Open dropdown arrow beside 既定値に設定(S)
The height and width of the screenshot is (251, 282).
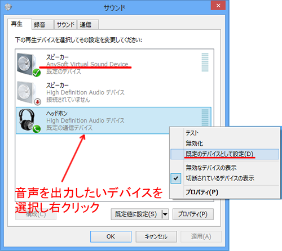(x=165, y=214)
